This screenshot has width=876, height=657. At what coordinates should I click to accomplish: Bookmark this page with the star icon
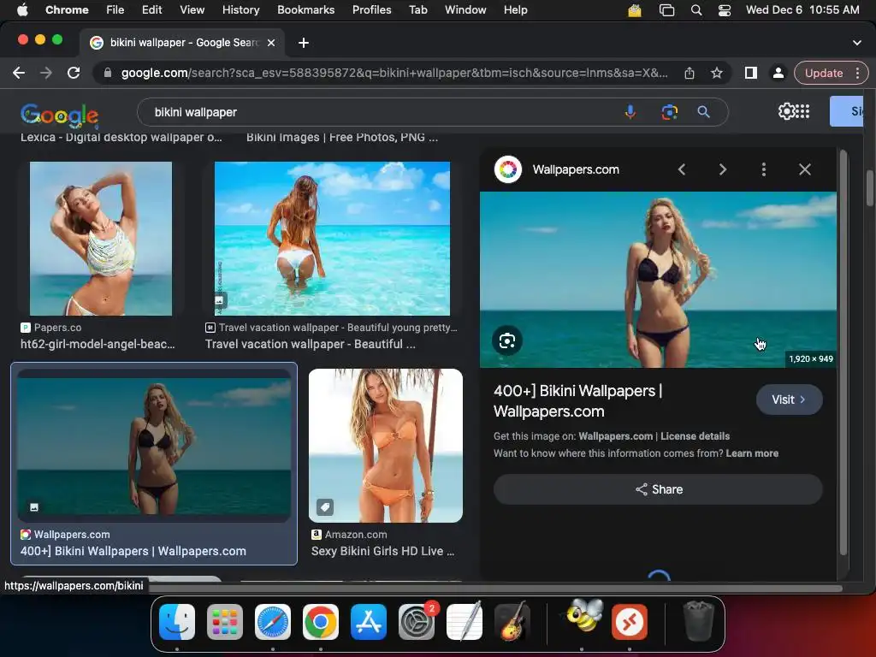pyautogui.click(x=717, y=74)
